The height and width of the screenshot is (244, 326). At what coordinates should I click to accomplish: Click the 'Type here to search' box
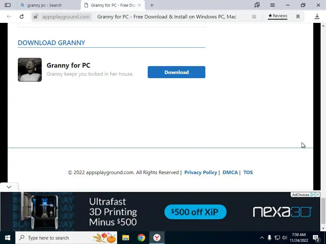[66, 238]
